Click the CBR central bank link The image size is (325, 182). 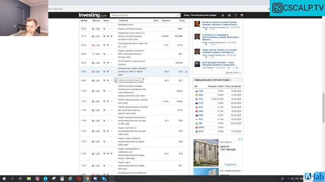[x=201, y=91]
